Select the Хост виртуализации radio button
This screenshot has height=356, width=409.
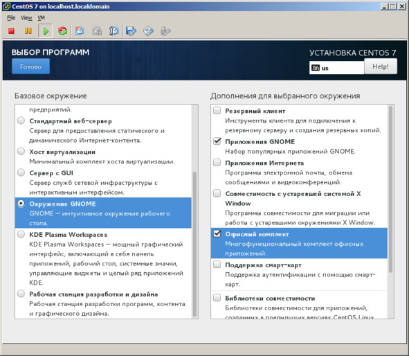[x=21, y=152]
